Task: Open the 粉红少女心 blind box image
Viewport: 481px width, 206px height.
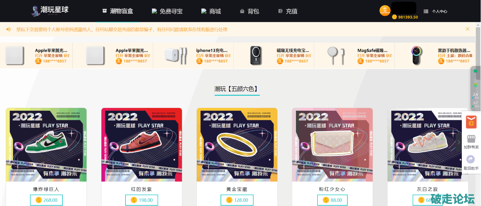Action: point(332,145)
